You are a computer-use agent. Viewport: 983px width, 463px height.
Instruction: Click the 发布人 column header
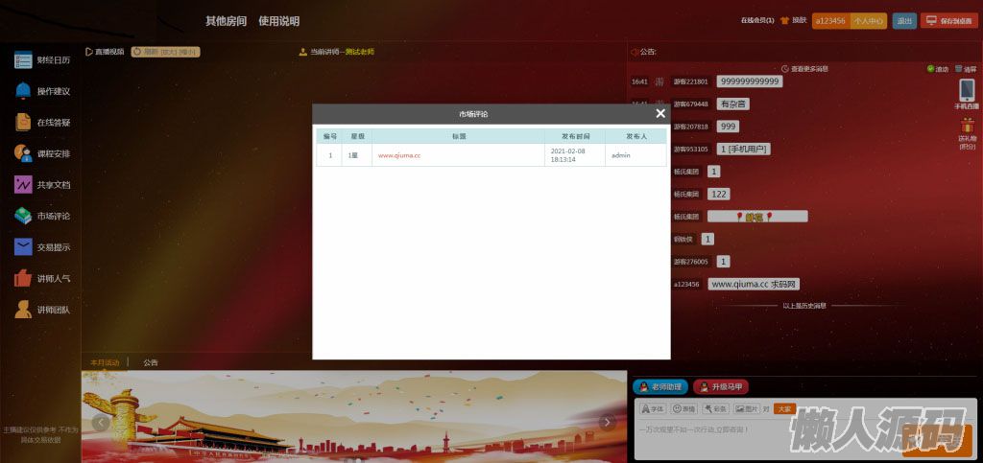635,136
